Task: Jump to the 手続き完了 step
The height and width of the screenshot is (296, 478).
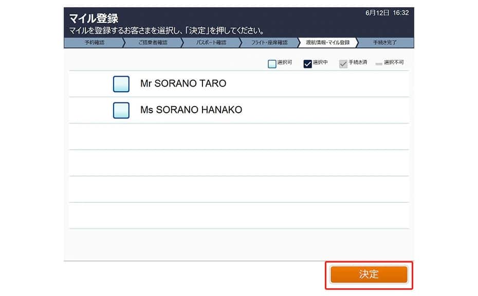Action: click(x=385, y=42)
